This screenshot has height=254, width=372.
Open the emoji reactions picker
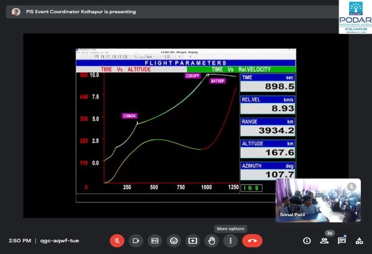174,240
